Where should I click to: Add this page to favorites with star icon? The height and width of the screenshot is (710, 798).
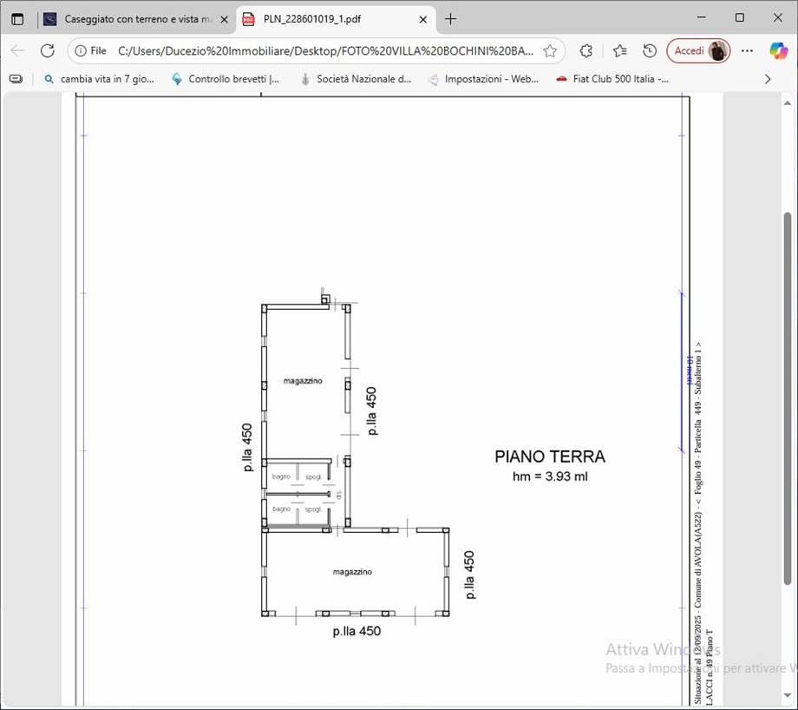tap(550, 50)
